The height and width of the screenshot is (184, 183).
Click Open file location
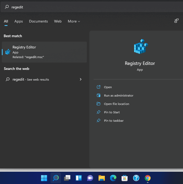pyautogui.click(x=116, y=104)
